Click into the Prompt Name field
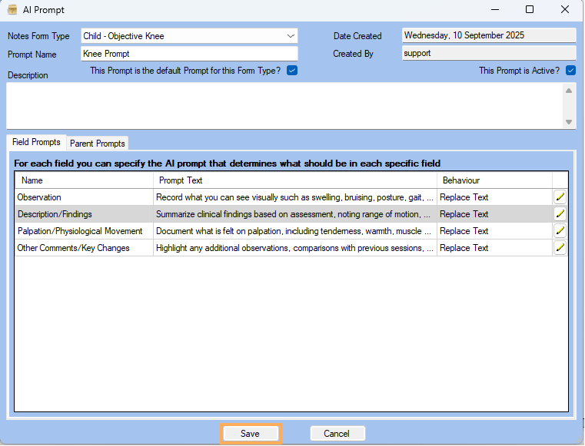 (188, 55)
